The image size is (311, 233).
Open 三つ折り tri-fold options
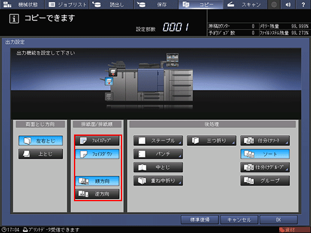click(x=212, y=141)
